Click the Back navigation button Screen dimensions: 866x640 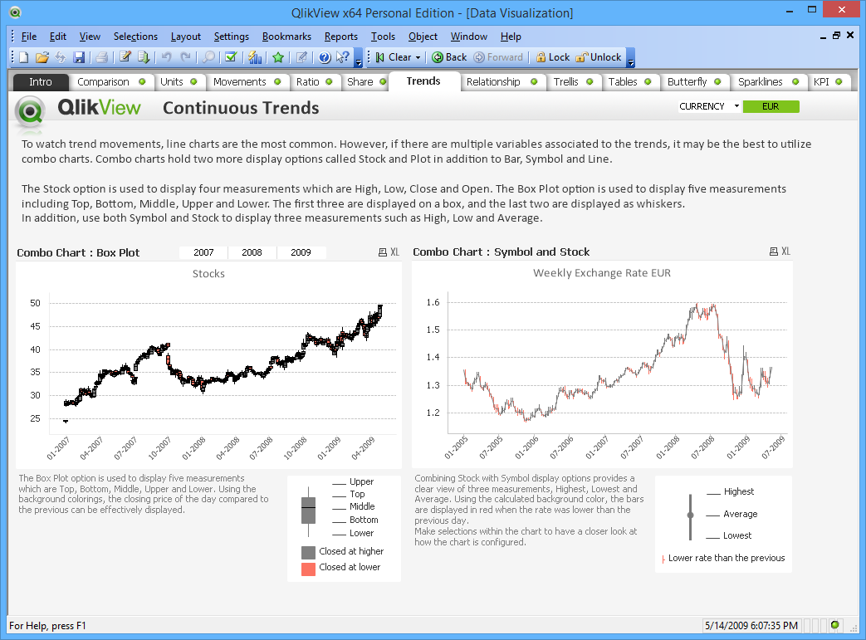(x=449, y=57)
